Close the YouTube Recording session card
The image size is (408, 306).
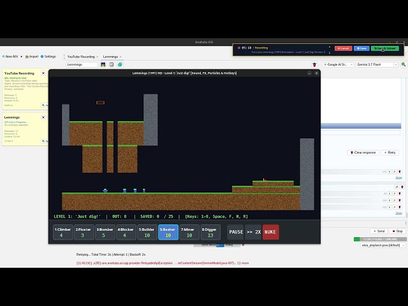[x=43, y=73]
